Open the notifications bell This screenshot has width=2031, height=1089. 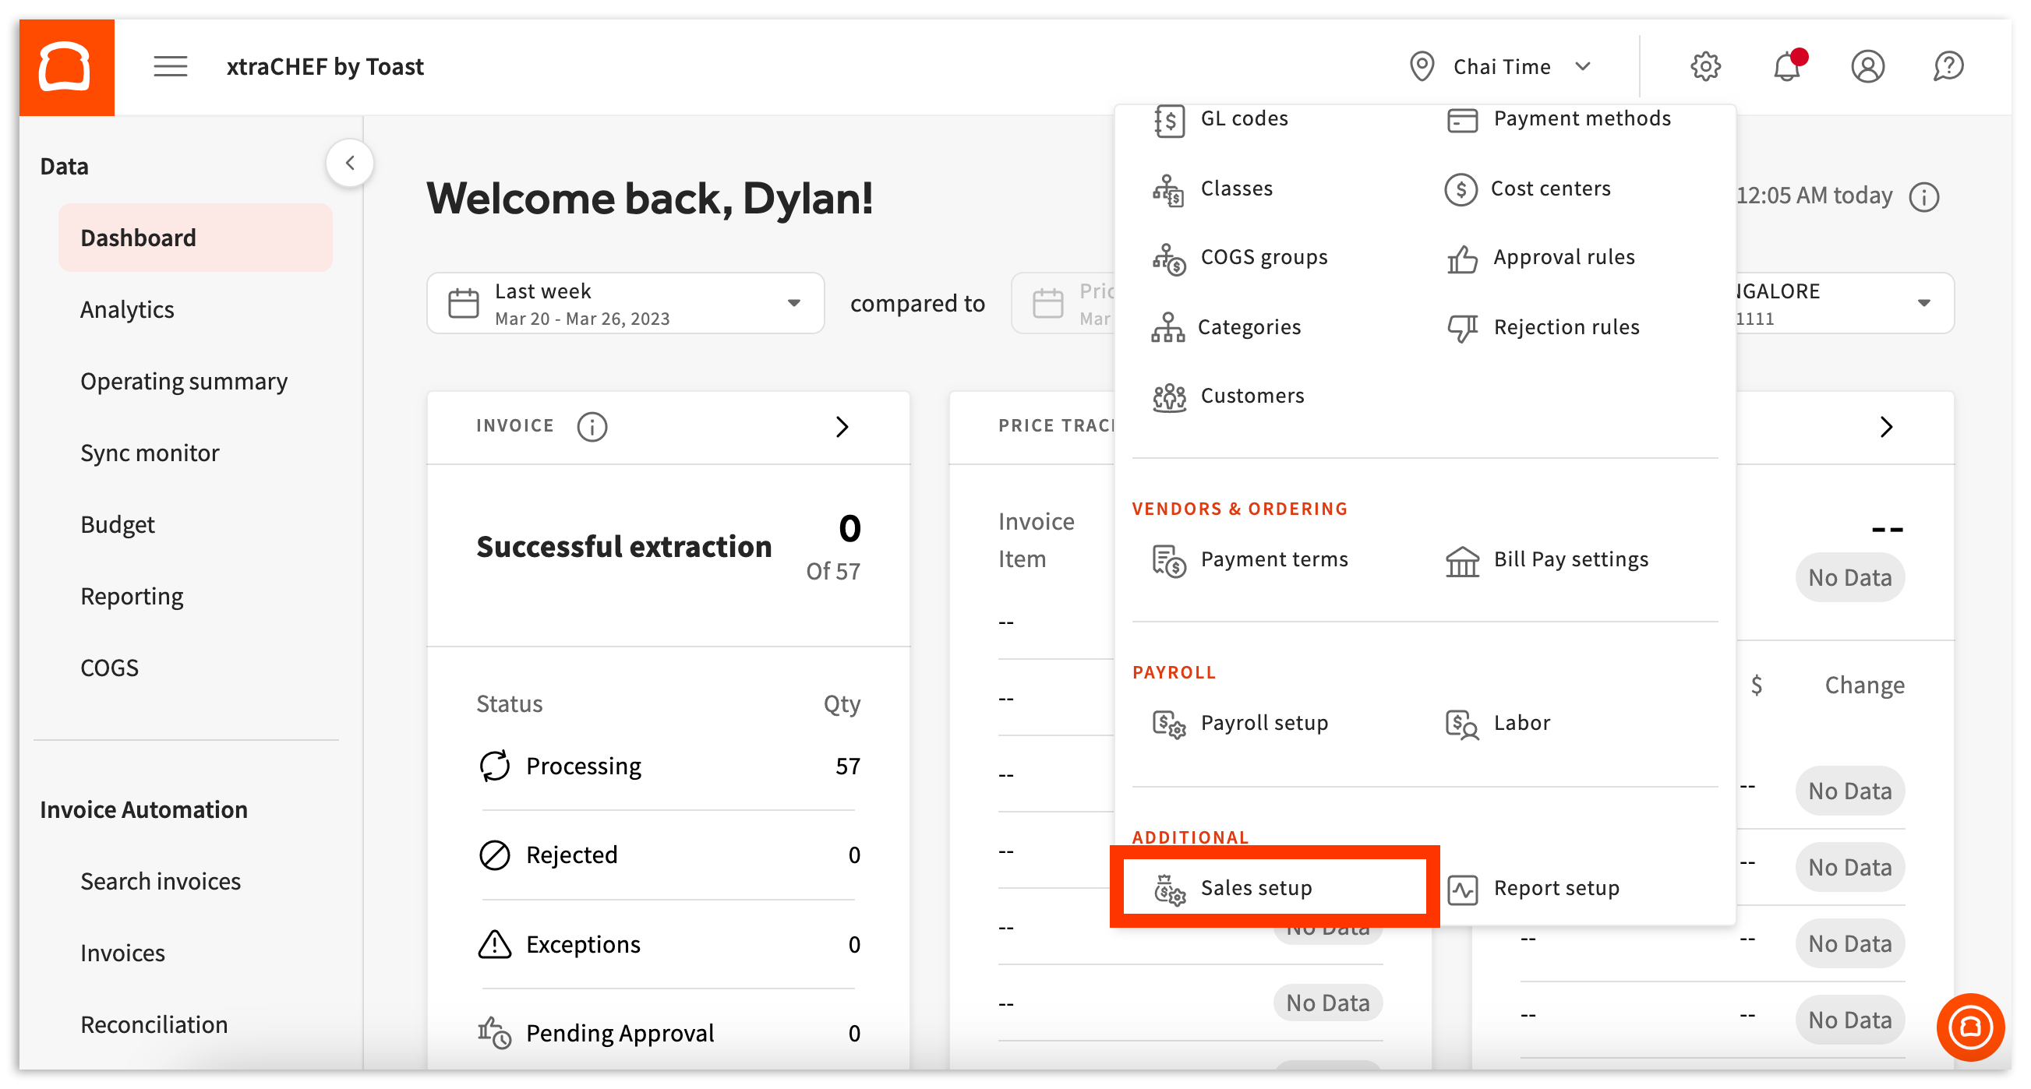[1787, 66]
